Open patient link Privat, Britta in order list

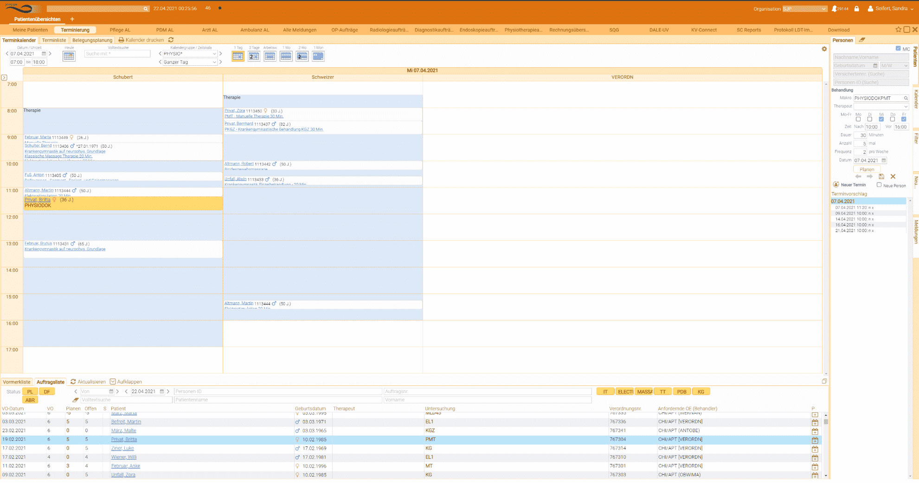tap(124, 439)
